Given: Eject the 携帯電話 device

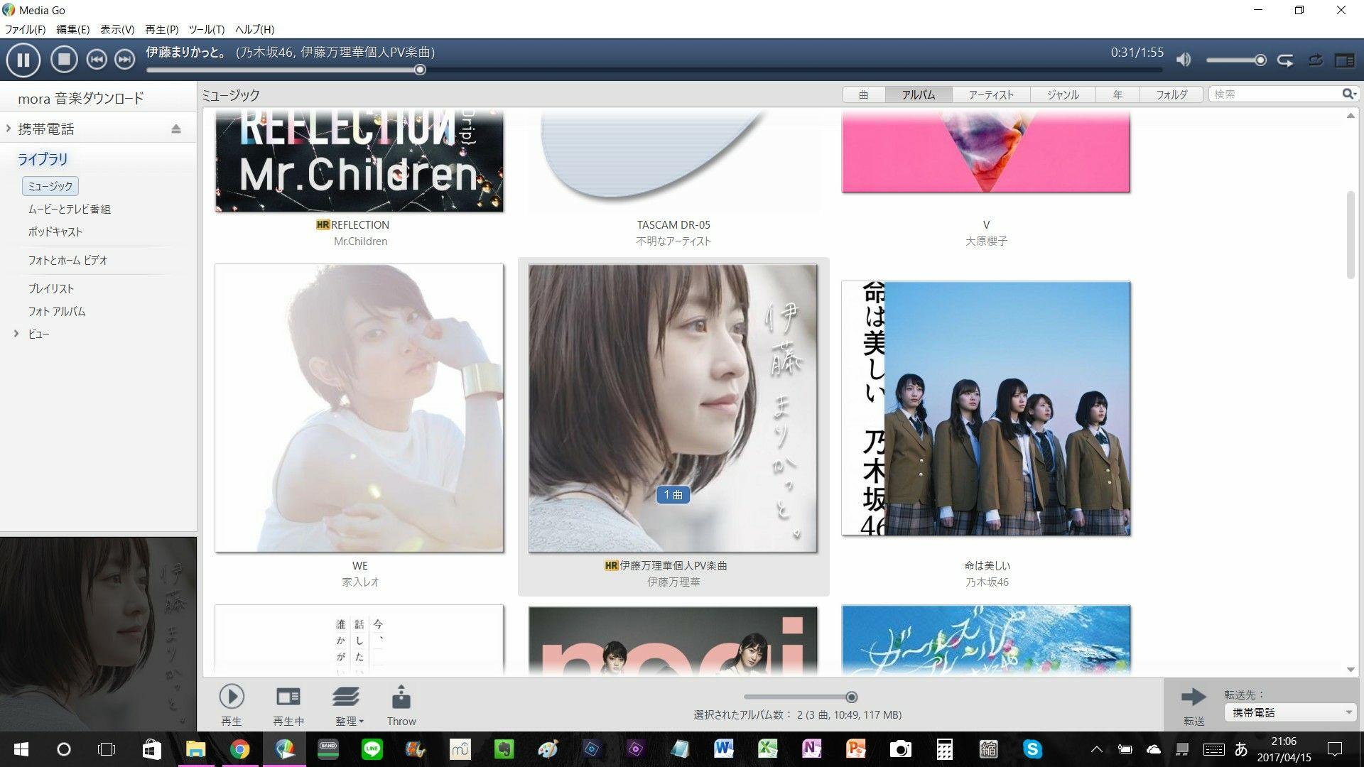Looking at the screenshot, I should click(x=176, y=129).
